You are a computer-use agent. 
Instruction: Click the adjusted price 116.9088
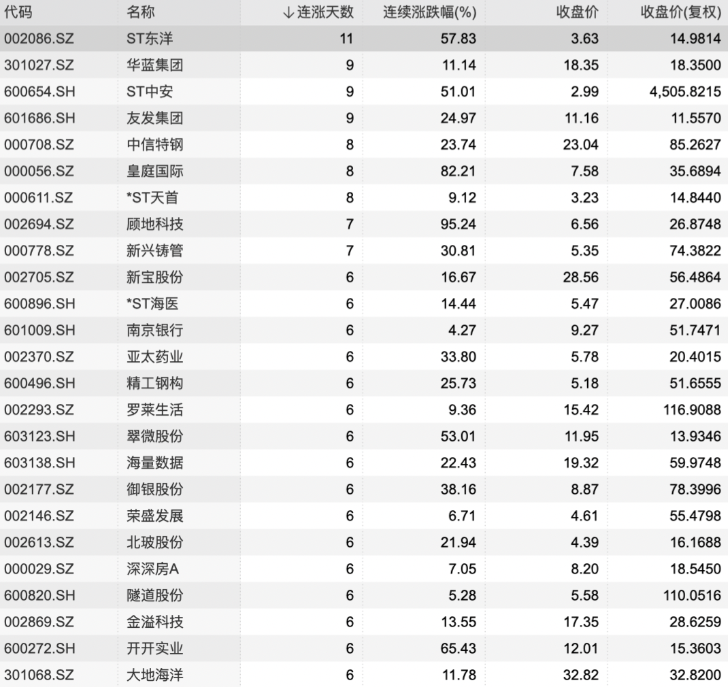[692, 409]
